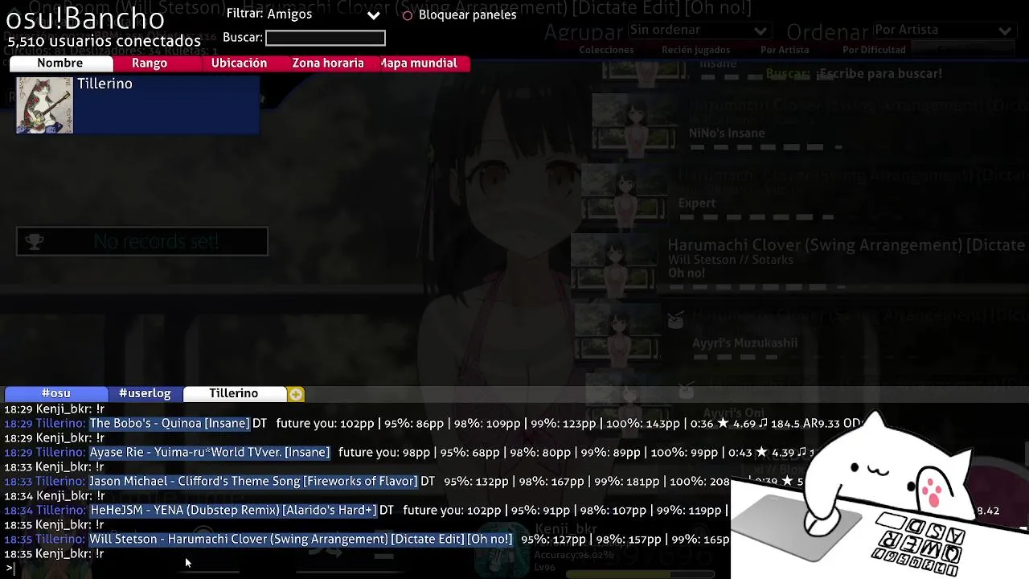Open the Agrupar Sin ordenar dropdown
1029x579 pixels.
699,30
